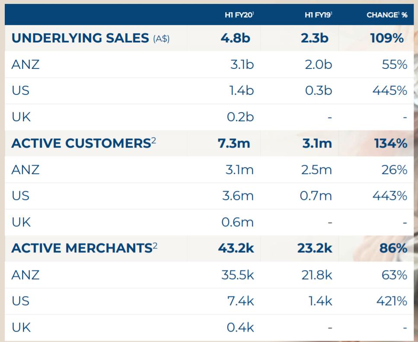Image resolution: width=418 pixels, height=342 pixels.
Task: Select the 3.6m US active customers value
Action: pos(238,196)
